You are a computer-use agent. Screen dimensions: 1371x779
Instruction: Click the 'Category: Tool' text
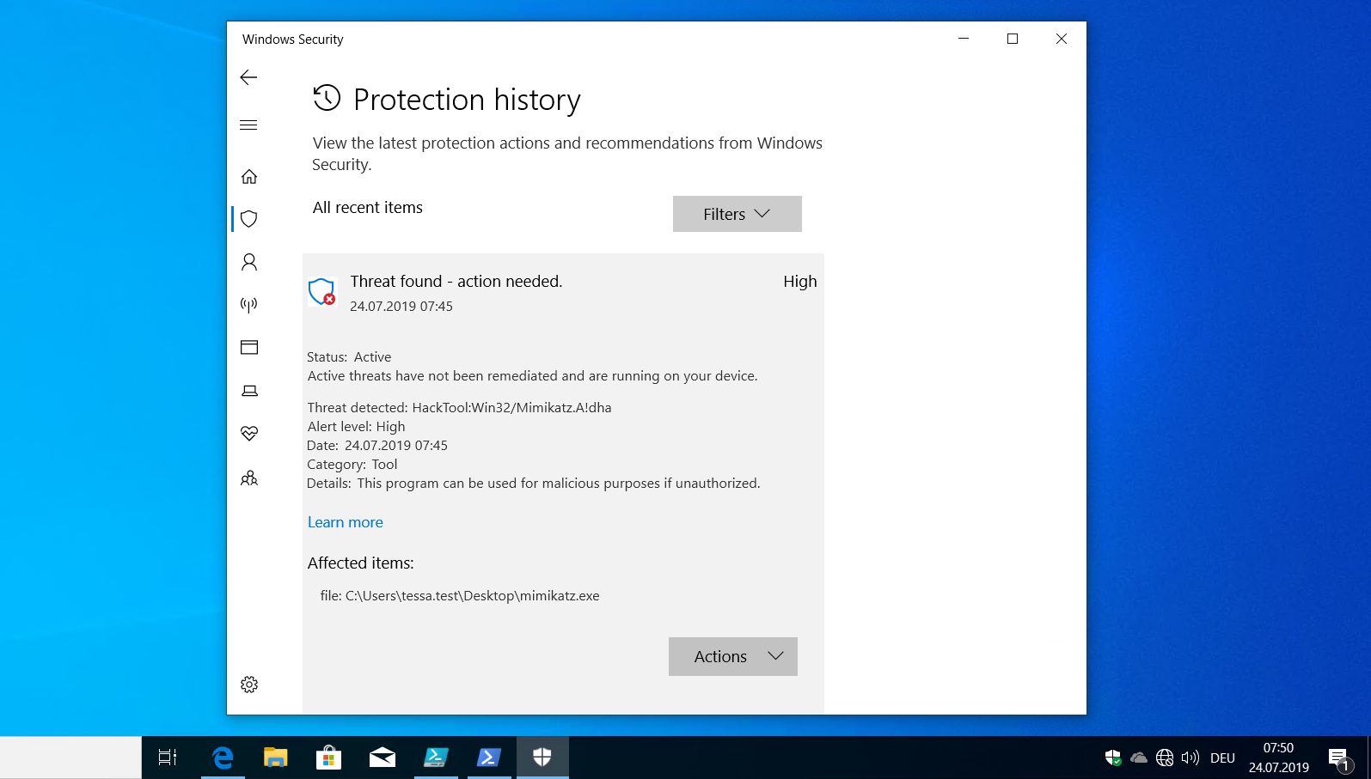pyautogui.click(x=352, y=465)
